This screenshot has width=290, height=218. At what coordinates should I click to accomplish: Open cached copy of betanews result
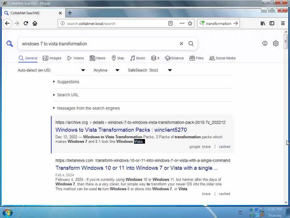point(225,194)
